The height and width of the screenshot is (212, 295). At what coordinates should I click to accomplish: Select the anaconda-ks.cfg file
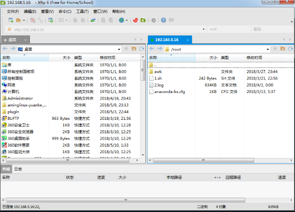coord(169,92)
